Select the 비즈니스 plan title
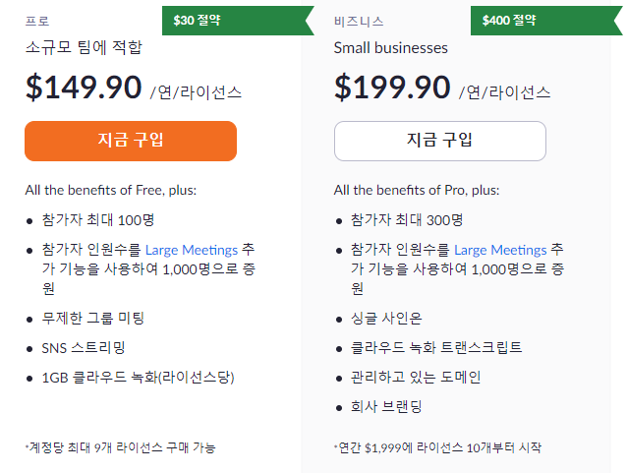Viewport: 627px width, 473px height. coord(359,21)
